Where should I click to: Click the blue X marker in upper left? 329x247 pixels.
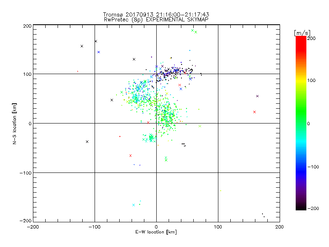[99, 52]
